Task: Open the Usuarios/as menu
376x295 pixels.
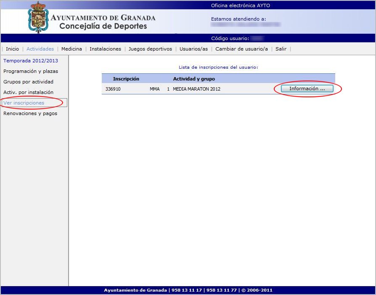Action: 193,49
